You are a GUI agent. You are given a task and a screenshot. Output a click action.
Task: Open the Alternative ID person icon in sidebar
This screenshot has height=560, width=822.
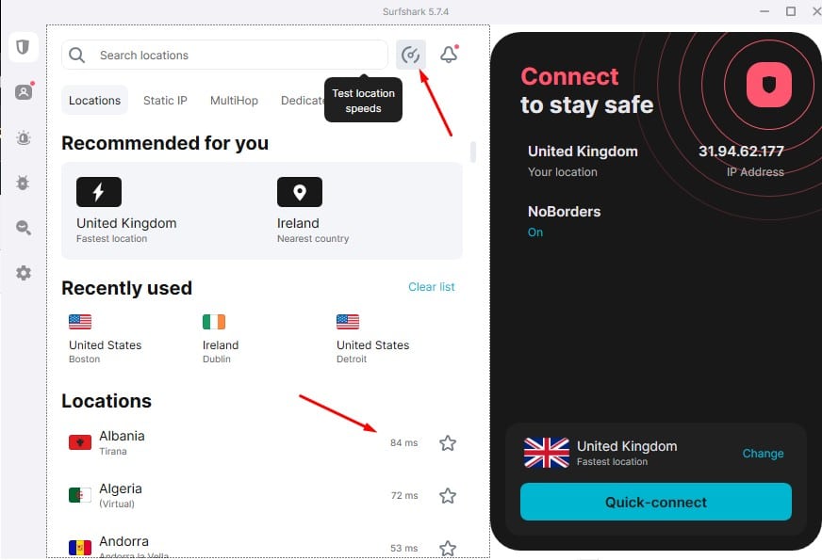tap(24, 92)
